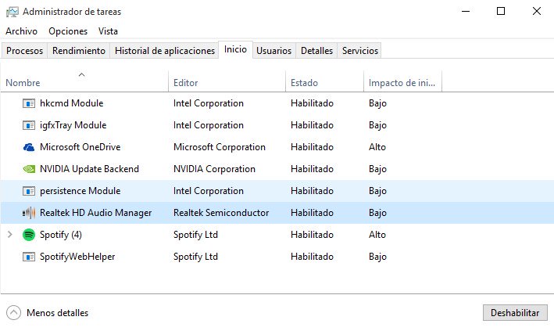
Task: Click the NVIDIA Update Backend icon
Action: click(29, 169)
